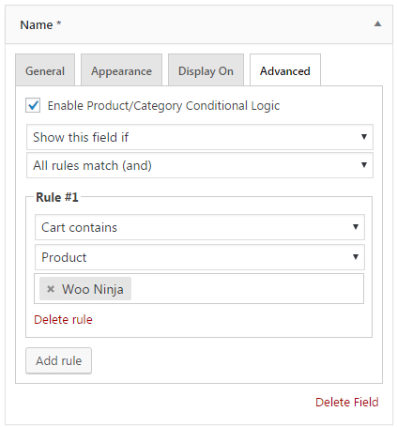Remove Woo Ninja tag with x icon
This screenshot has height=427, width=397.
[x=51, y=289]
